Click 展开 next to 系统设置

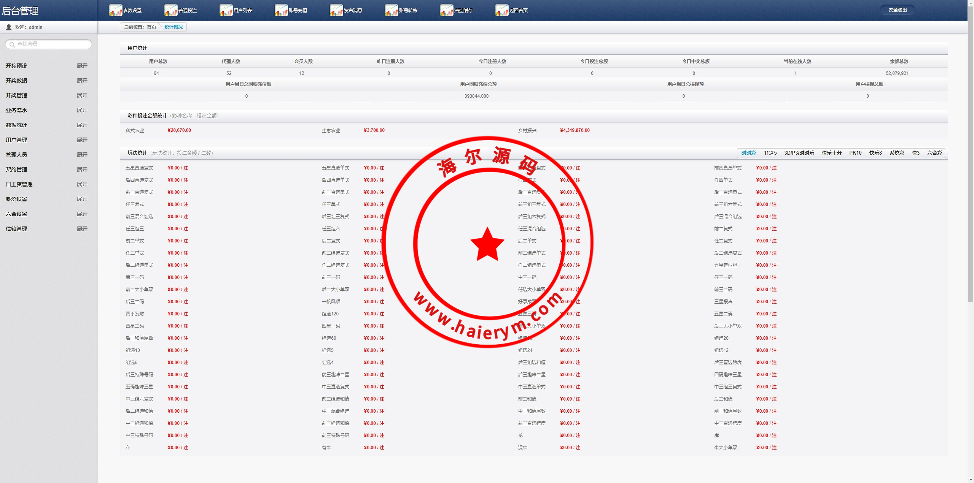coord(82,199)
